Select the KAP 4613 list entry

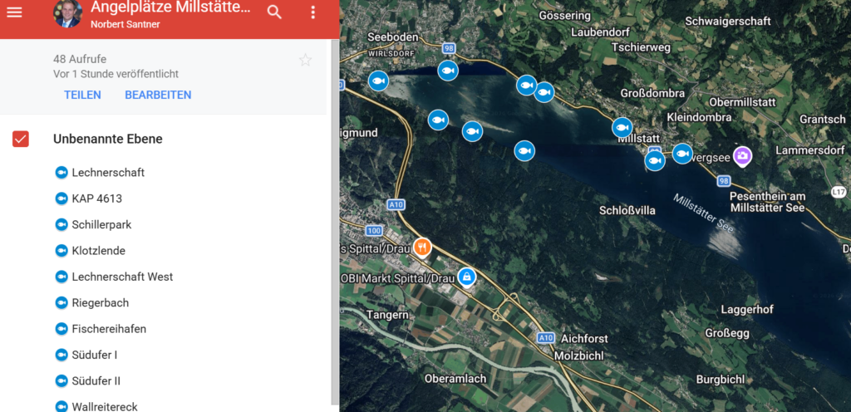pyautogui.click(x=96, y=199)
